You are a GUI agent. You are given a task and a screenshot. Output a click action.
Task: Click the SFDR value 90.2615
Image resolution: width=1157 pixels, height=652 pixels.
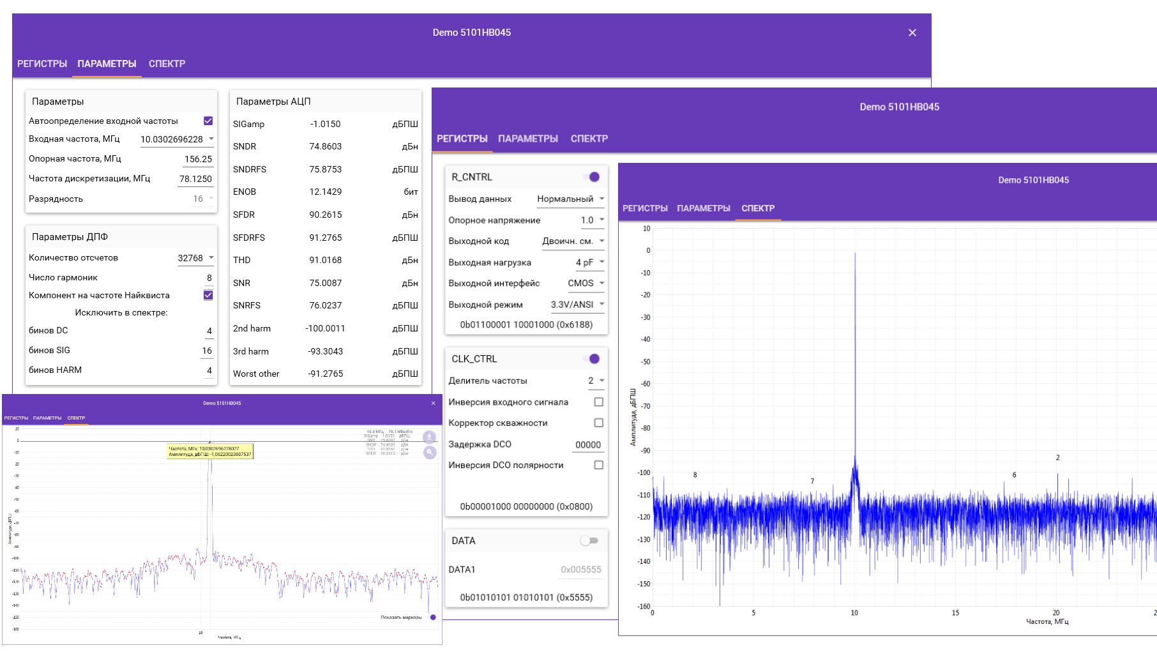coord(325,215)
